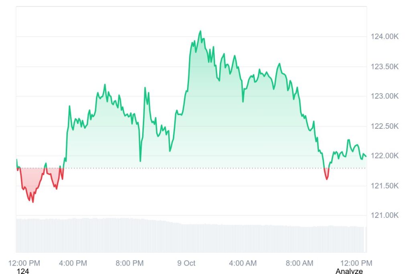The height and width of the screenshot is (274, 411).
Task: Click the highest peak of the price line
Action: coord(200,31)
